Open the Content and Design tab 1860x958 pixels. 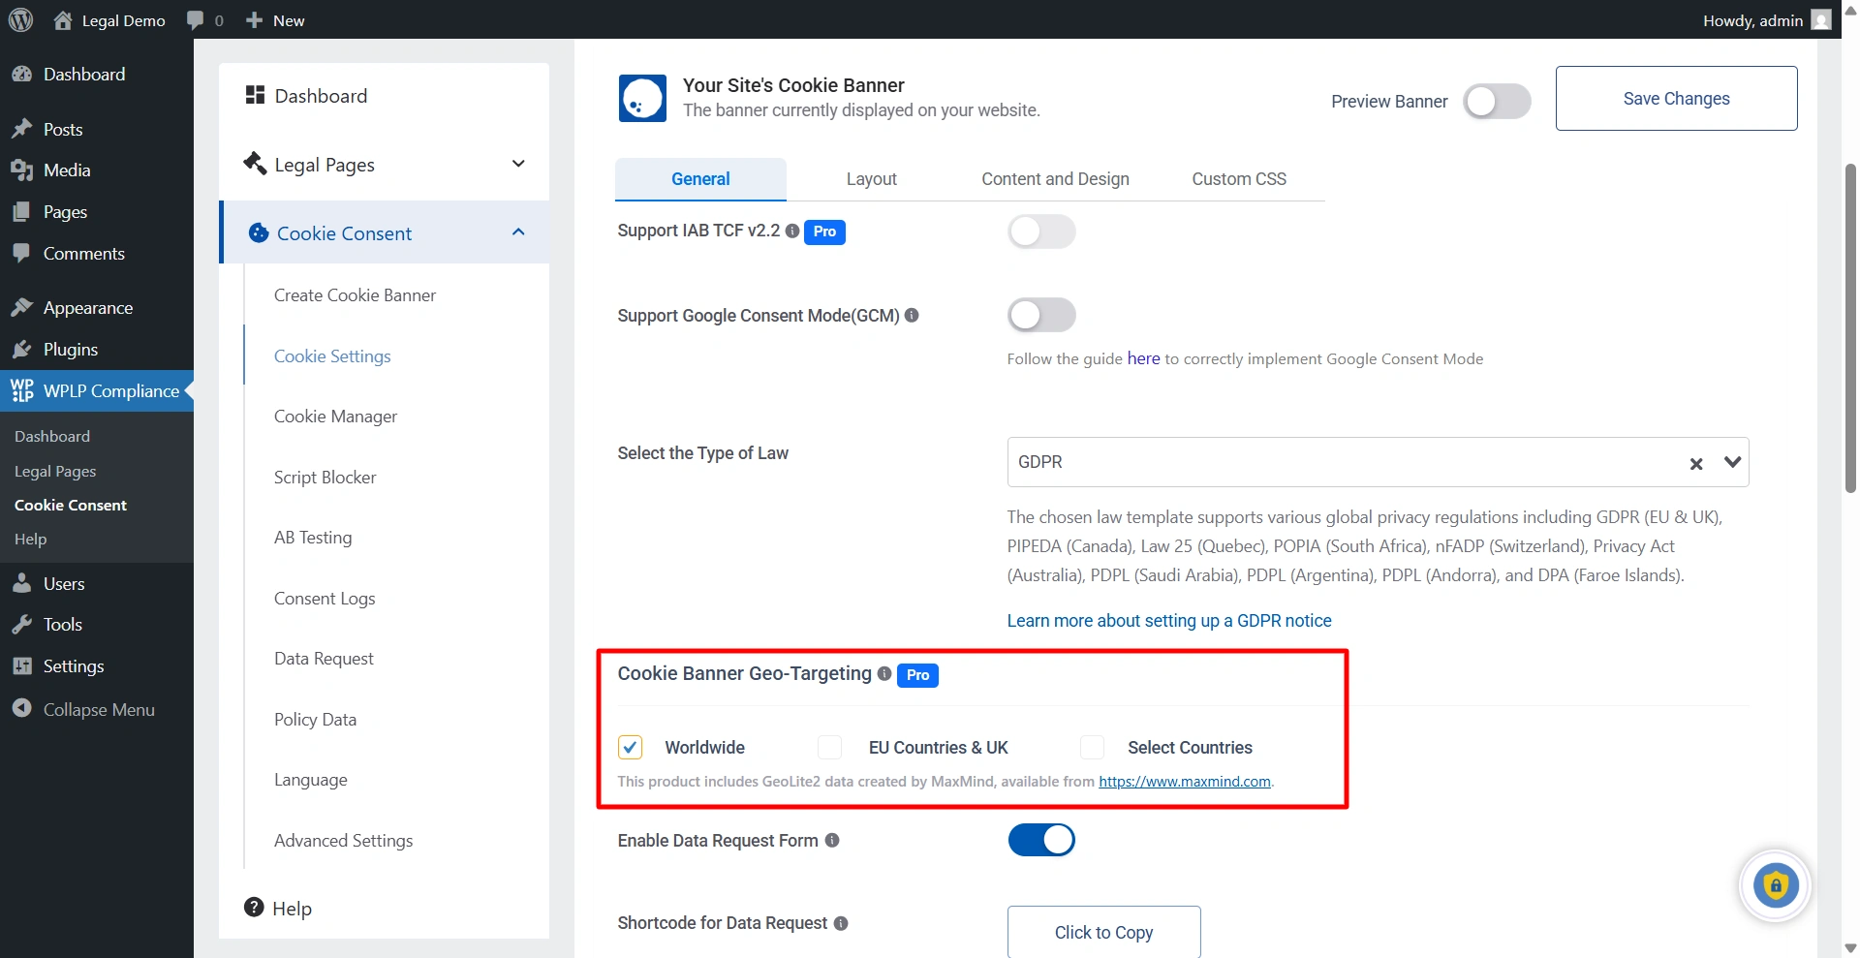click(1055, 179)
